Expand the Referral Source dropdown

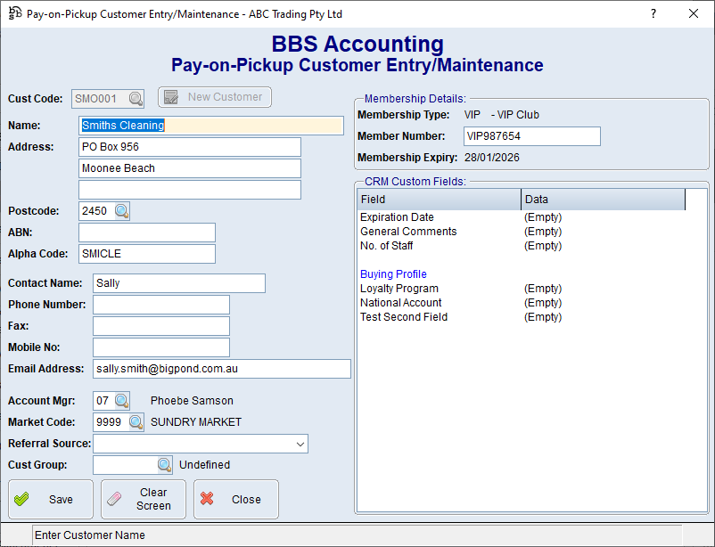point(299,444)
